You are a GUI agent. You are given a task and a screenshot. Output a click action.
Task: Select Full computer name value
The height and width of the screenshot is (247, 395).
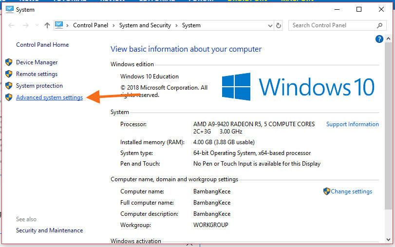click(212, 203)
